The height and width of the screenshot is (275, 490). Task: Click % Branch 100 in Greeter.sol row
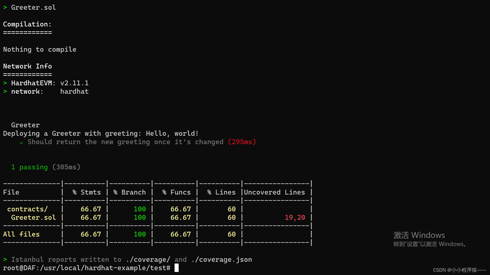point(140,217)
